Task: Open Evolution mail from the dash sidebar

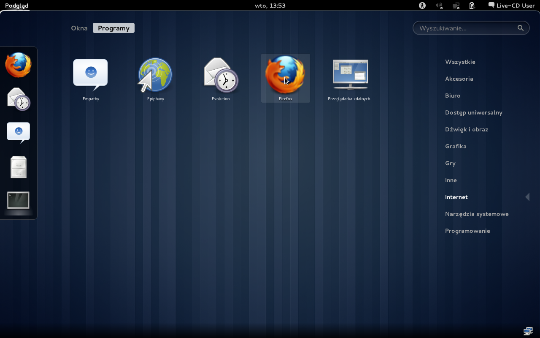Action: (19, 99)
